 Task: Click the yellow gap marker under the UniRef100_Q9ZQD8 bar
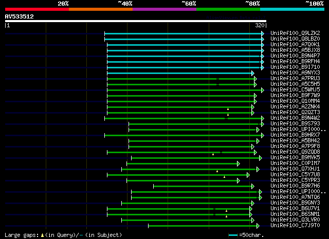tap(213, 154)
